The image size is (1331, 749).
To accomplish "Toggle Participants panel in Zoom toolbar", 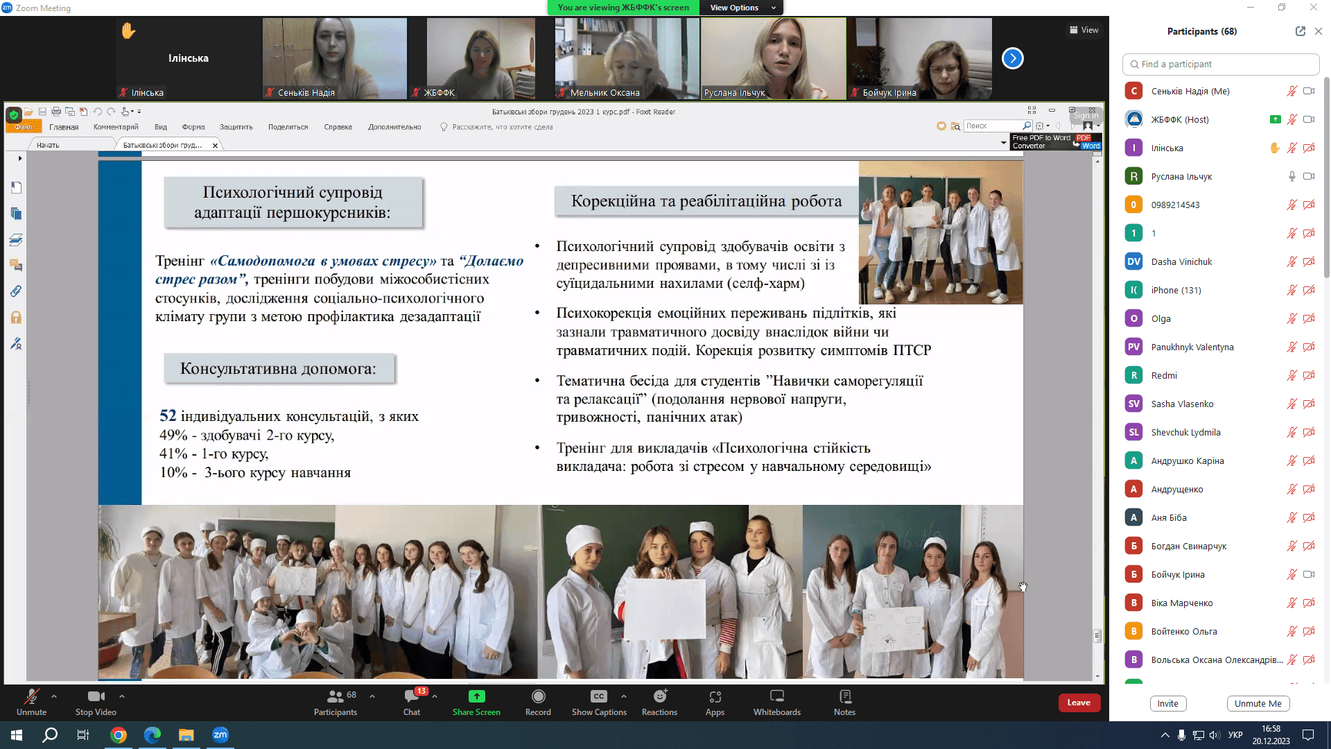I will point(336,702).
